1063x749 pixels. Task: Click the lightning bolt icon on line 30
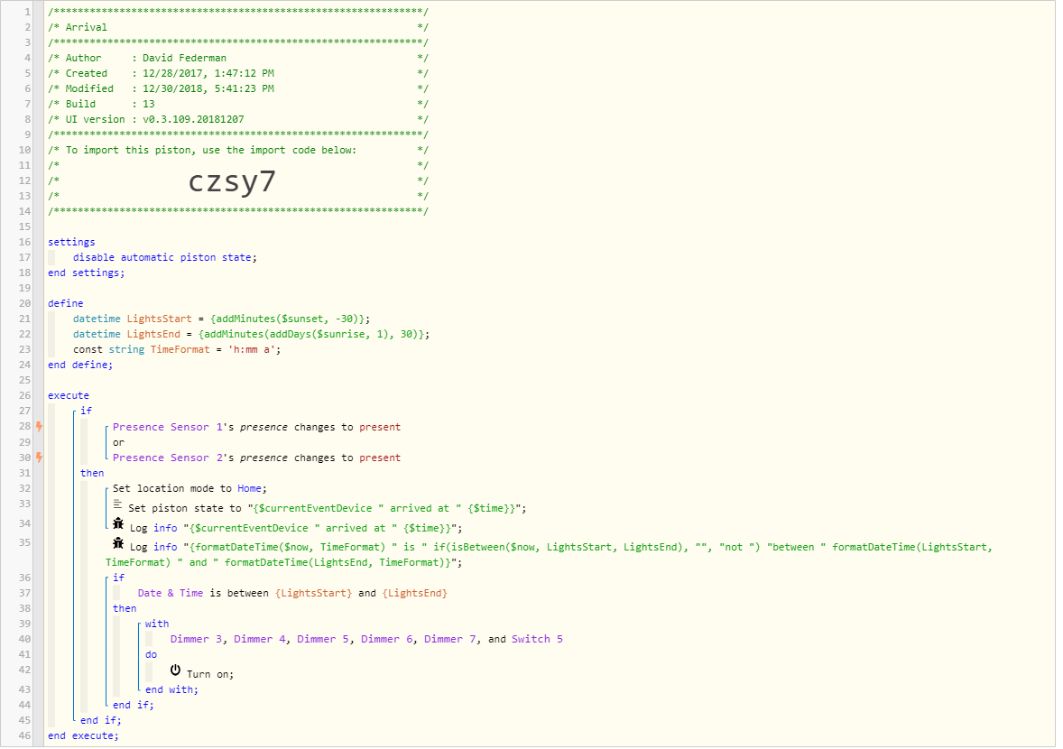[40, 458]
